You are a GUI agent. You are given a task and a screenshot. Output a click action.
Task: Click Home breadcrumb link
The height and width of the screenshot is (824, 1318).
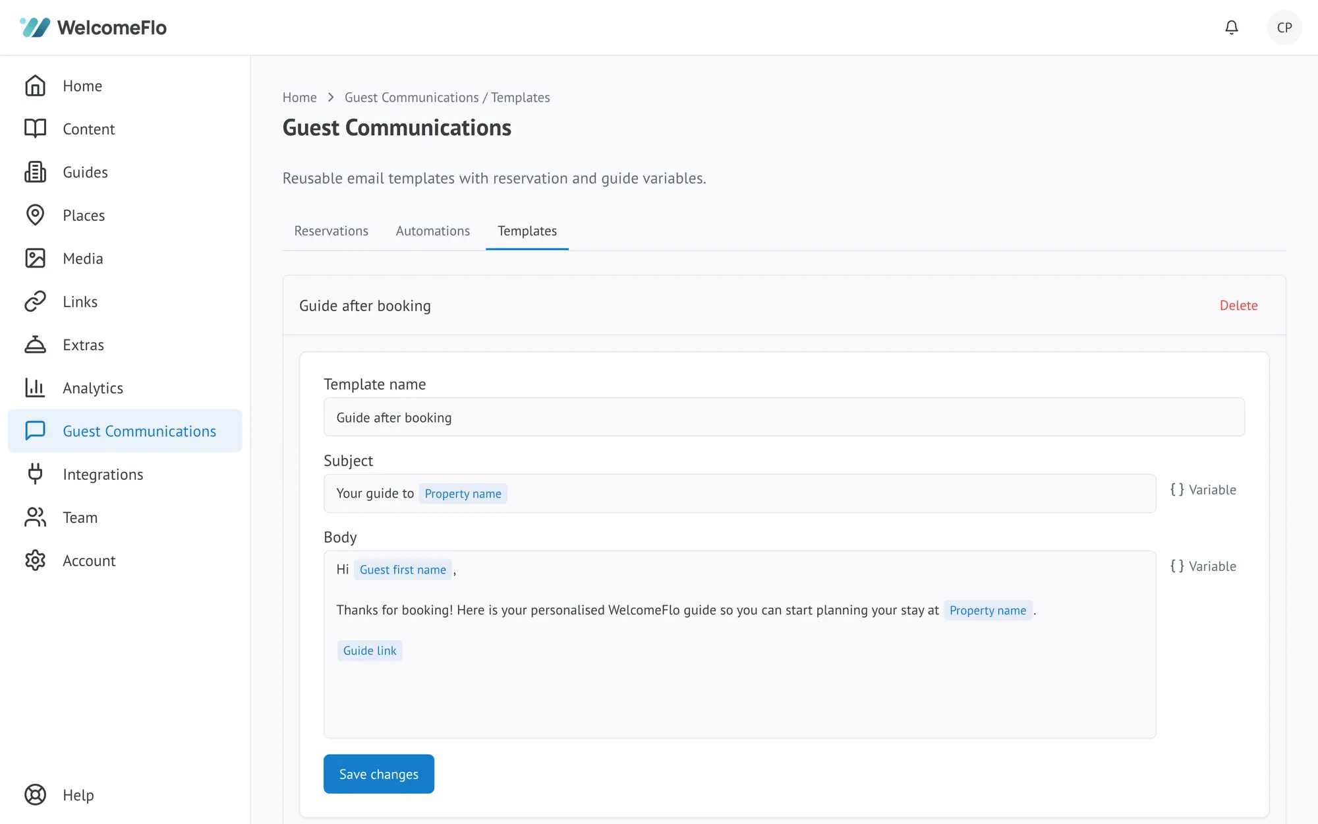(x=300, y=98)
